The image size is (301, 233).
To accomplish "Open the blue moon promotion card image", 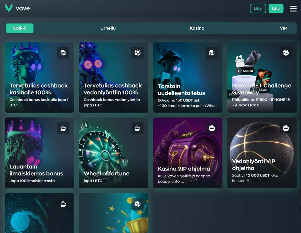I will coord(39,213).
